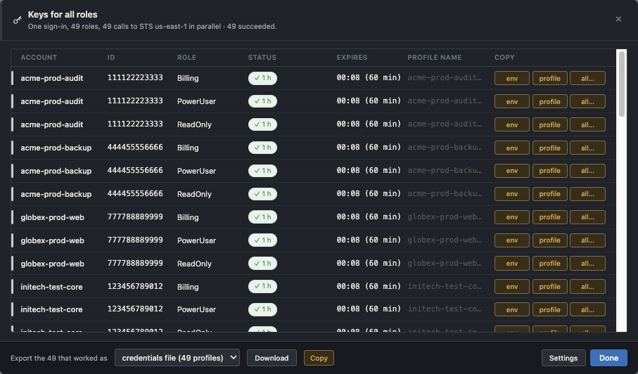This screenshot has width=638, height=374.
Task: Open all... options for globex-prod-web Billing
Action: (587, 217)
